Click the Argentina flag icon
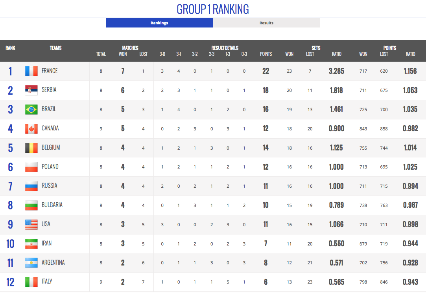Image resolution: width=426 pixels, height=293 pixels. [x=31, y=263]
